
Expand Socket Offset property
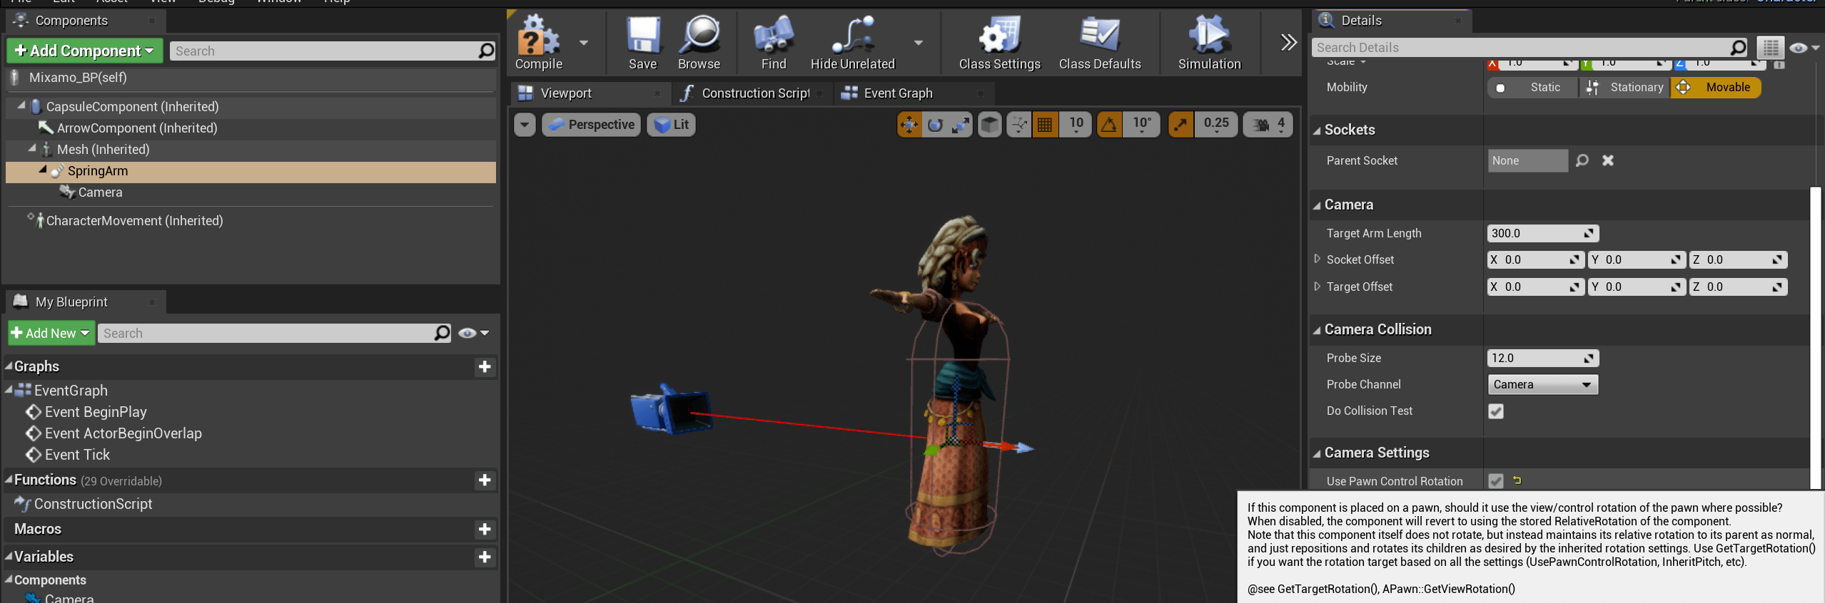point(1318,259)
